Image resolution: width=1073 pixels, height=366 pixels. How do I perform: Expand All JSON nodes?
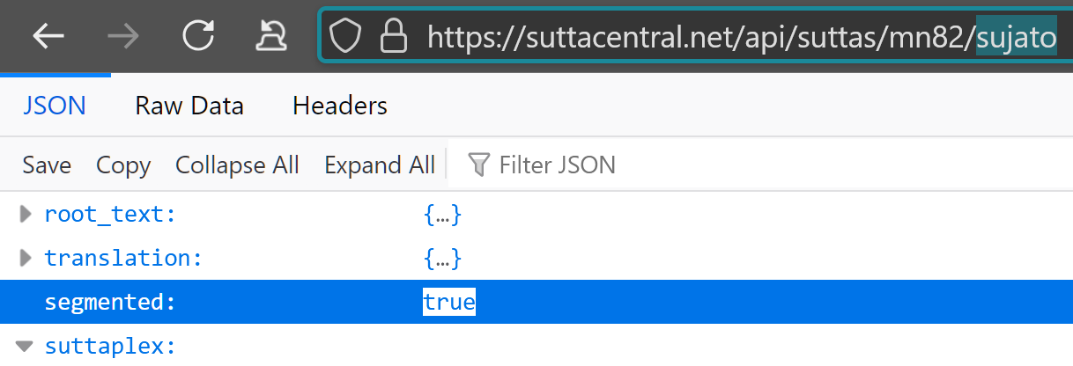(380, 165)
